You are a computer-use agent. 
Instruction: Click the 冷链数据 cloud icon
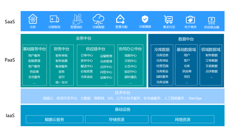[x=98, y=19]
